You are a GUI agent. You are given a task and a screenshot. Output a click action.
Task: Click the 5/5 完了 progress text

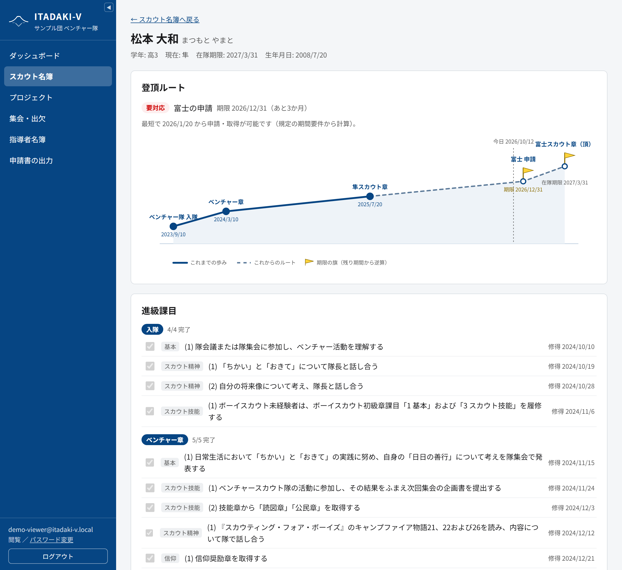pyautogui.click(x=204, y=440)
